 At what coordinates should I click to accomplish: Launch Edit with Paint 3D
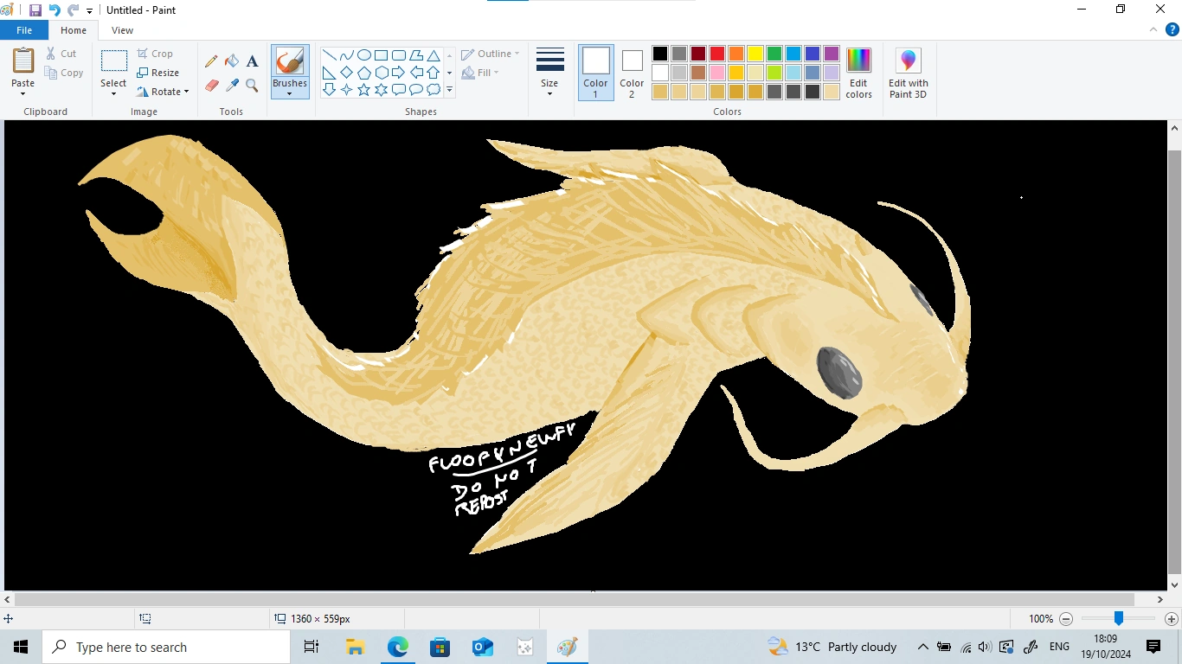(x=908, y=73)
